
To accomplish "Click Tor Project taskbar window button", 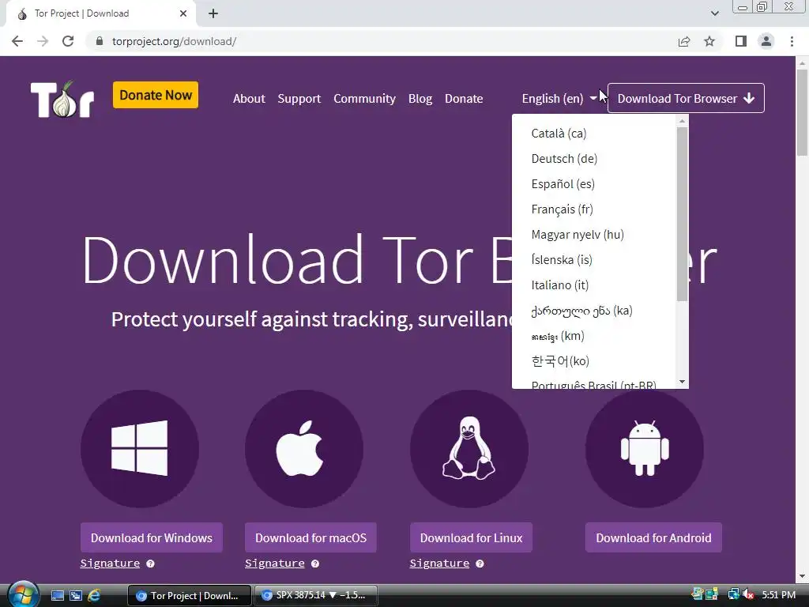I will (190, 596).
